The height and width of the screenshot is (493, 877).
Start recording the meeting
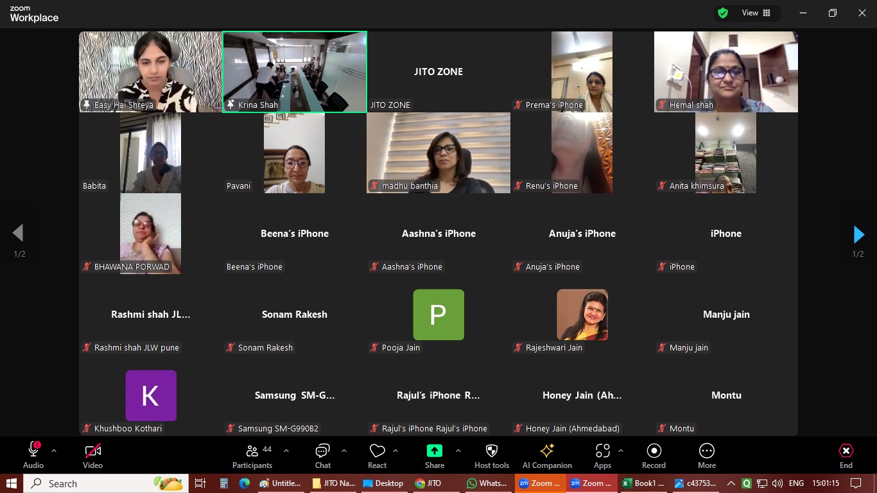tap(654, 456)
